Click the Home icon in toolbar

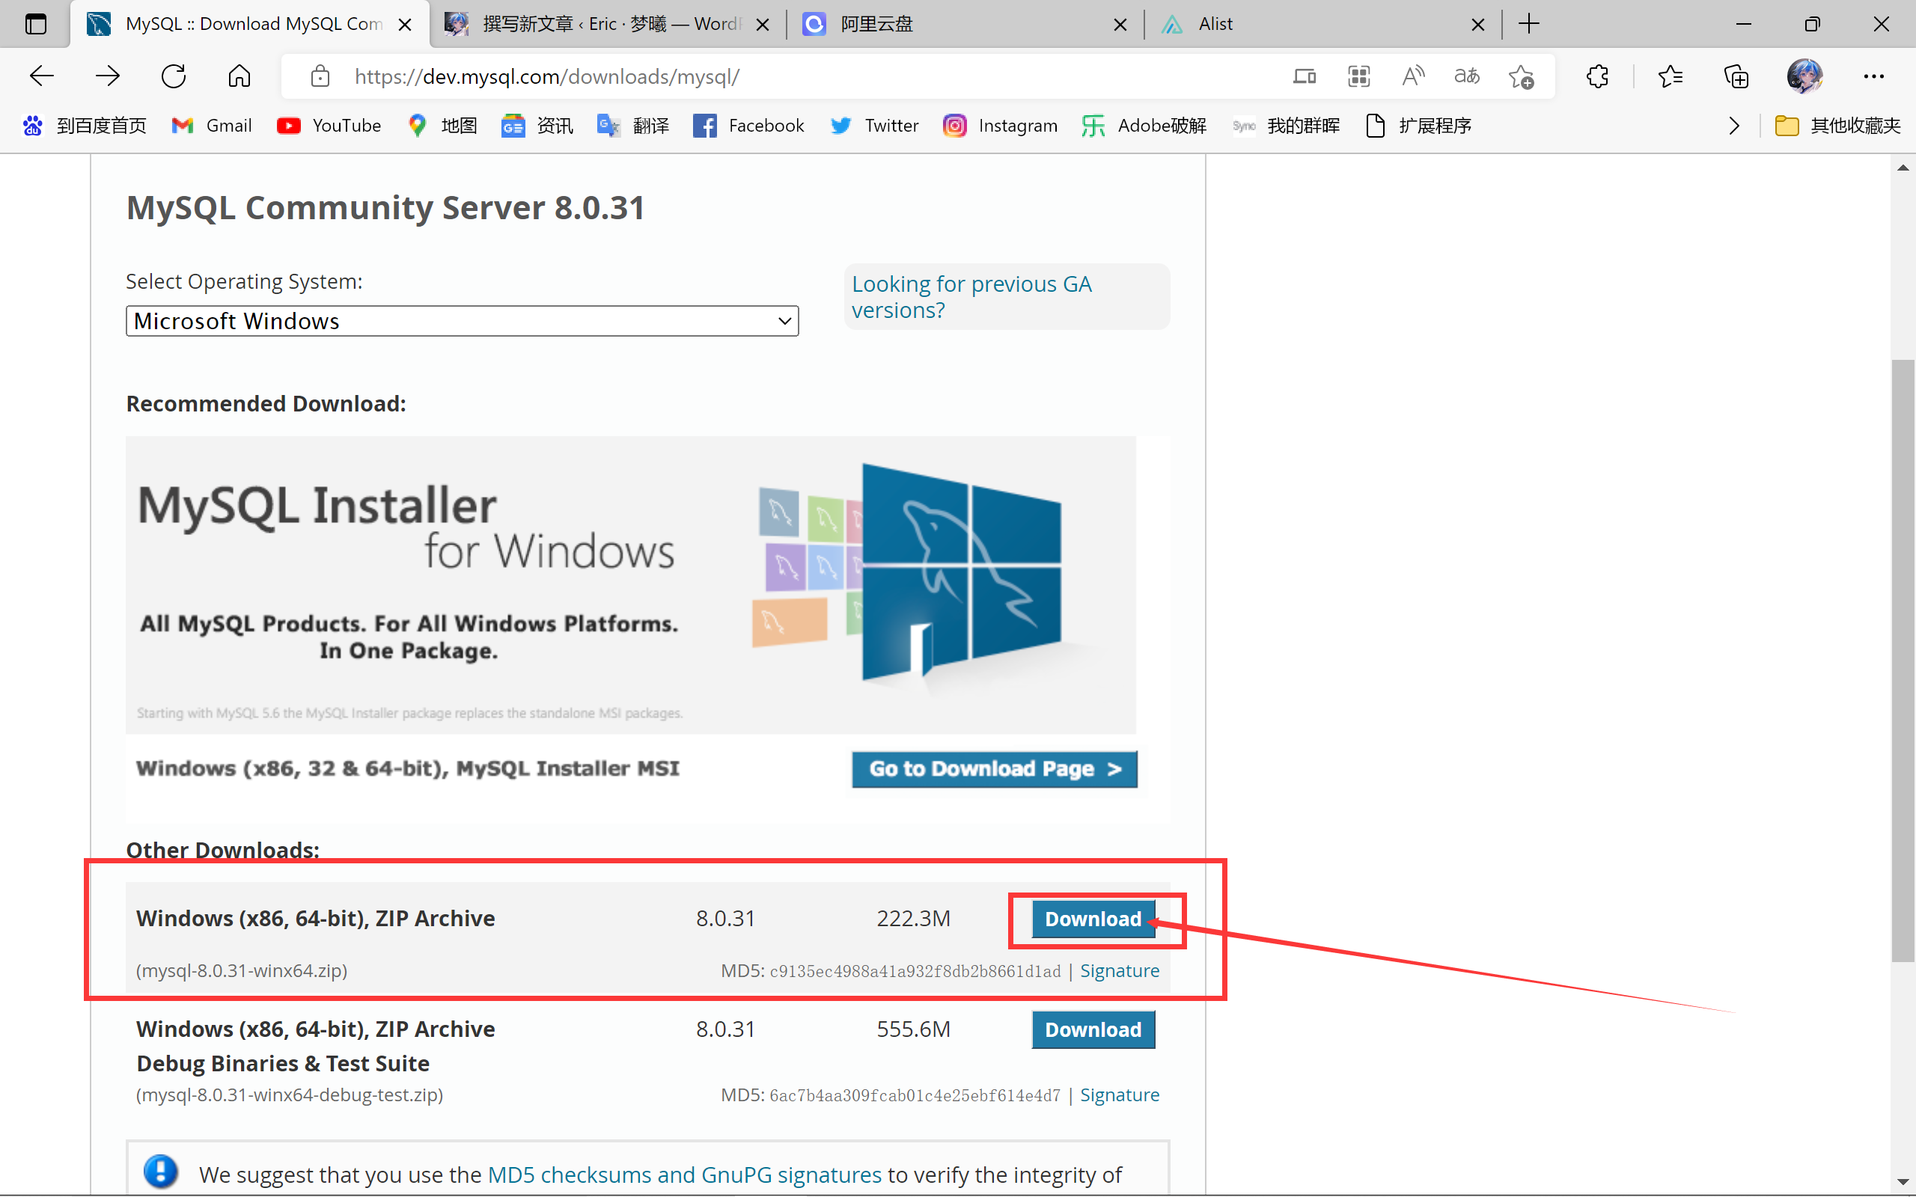click(239, 76)
